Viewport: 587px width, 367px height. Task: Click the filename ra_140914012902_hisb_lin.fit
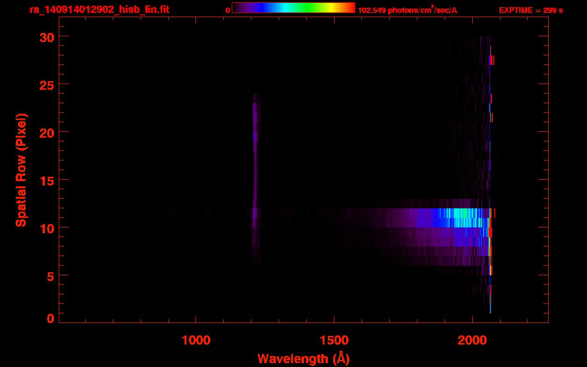pyautogui.click(x=99, y=10)
